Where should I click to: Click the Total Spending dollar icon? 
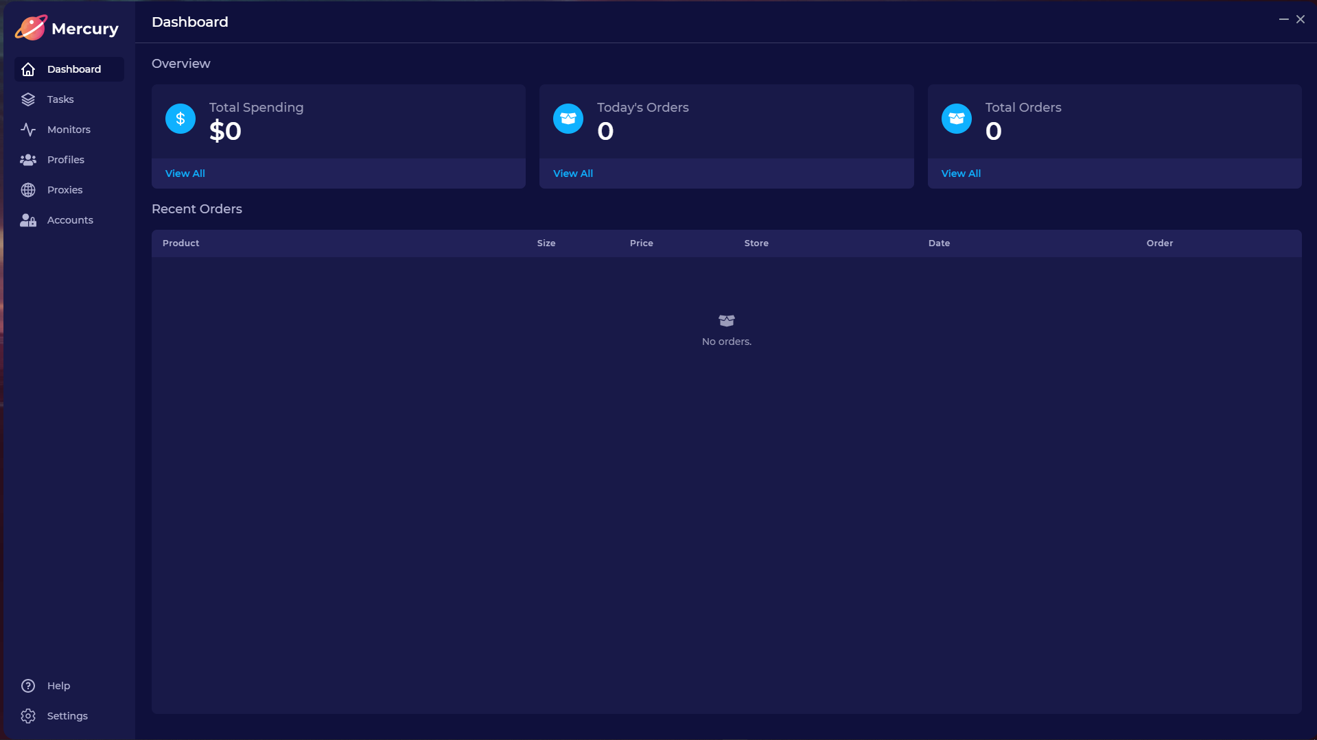(x=180, y=119)
